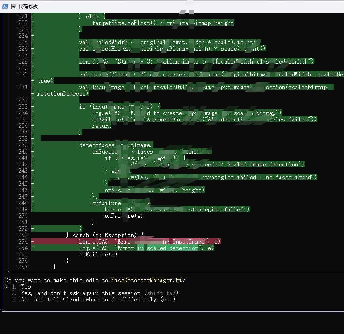Click 'detectFaces' on line 239
The width and height of the screenshot is (344, 334).
pos(97,145)
